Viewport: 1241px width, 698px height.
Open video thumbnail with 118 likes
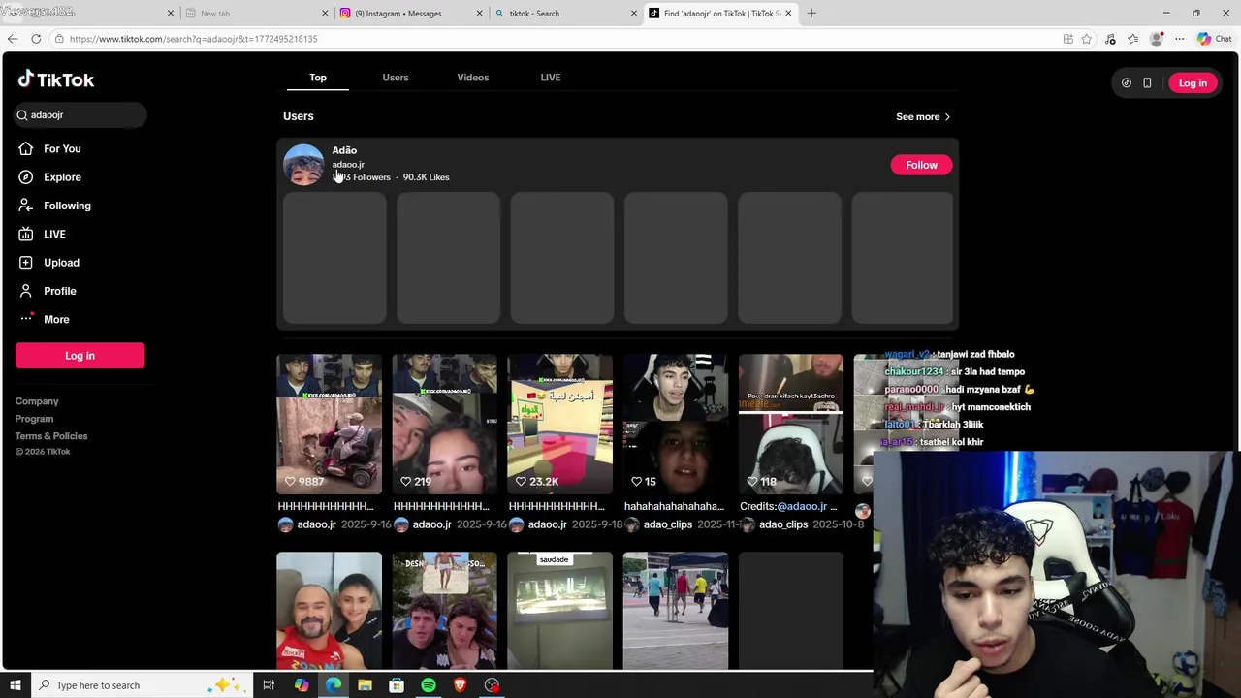(791, 425)
